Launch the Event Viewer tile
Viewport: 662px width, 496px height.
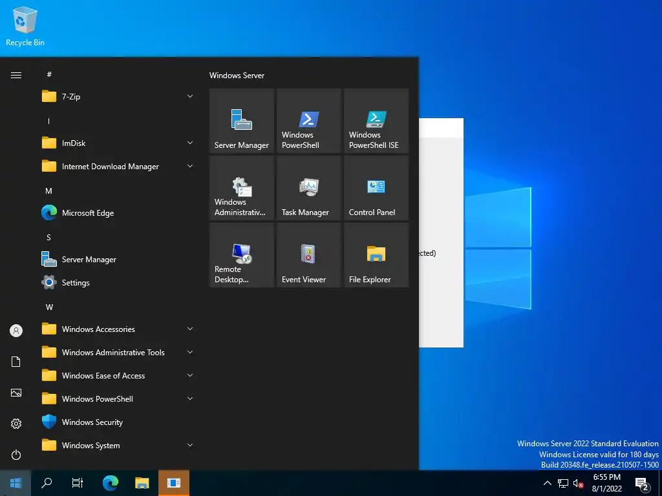click(x=308, y=255)
